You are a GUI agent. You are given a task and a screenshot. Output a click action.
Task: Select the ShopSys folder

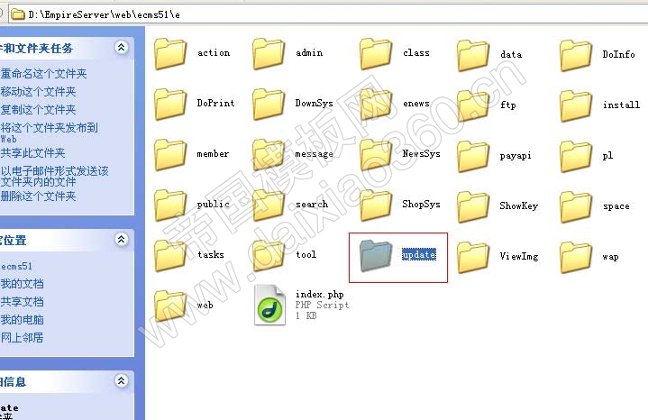[377, 205]
